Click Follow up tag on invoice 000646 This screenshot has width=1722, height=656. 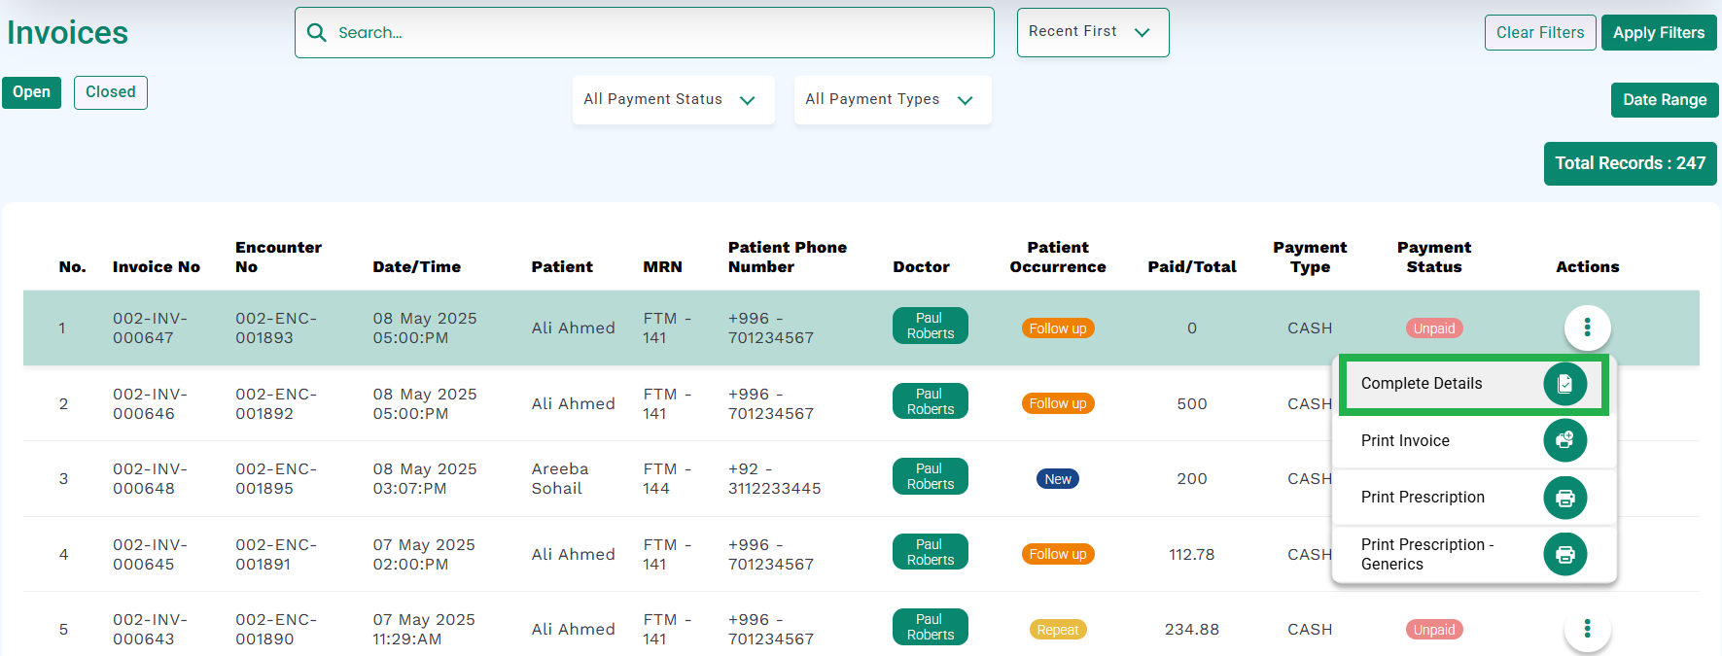tap(1058, 403)
